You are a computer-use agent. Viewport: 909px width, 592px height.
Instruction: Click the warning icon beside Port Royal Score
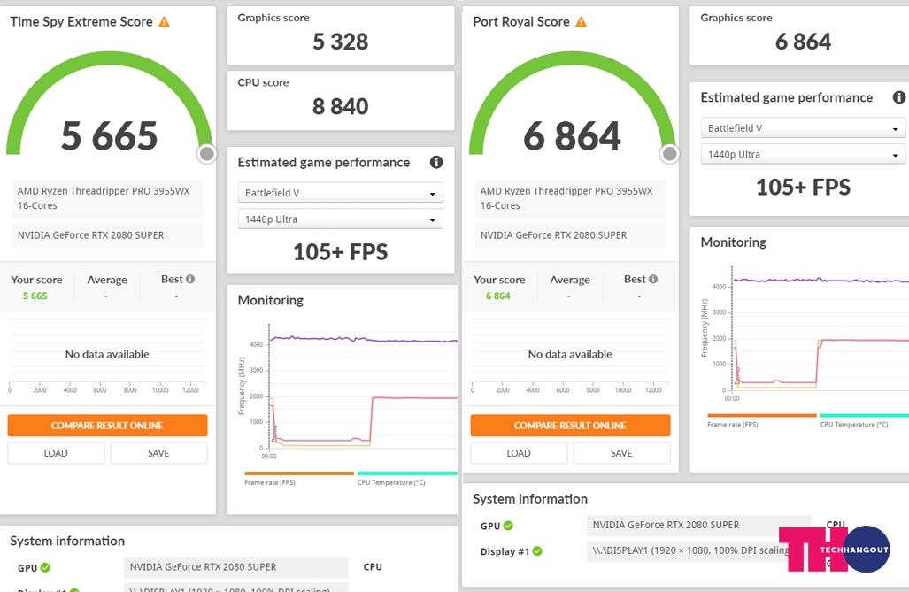(x=581, y=22)
